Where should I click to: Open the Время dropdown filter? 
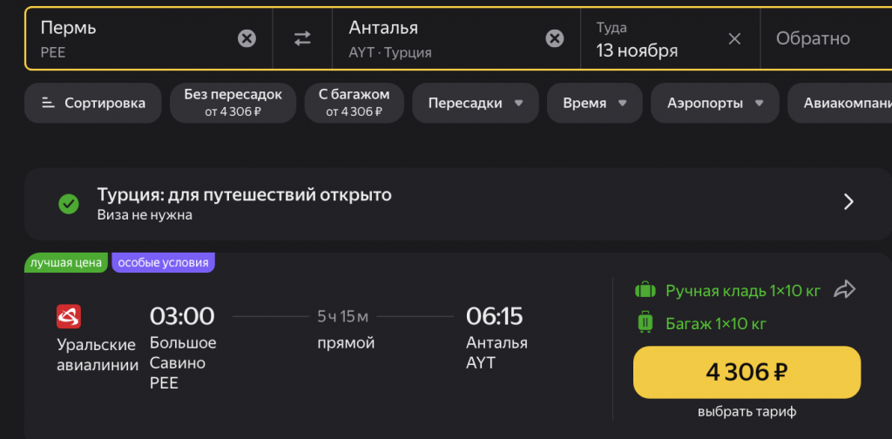pyautogui.click(x=594, y=103)
